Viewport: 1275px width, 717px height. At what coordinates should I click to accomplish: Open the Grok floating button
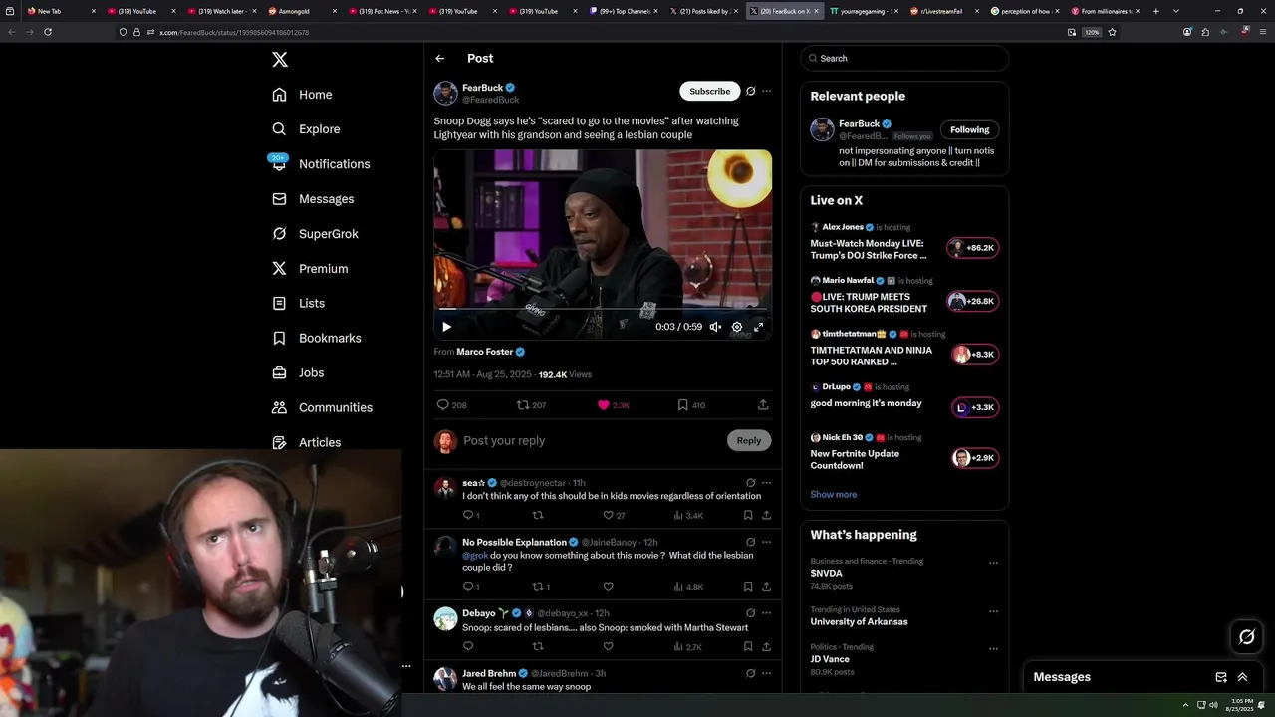[1246, 637]
